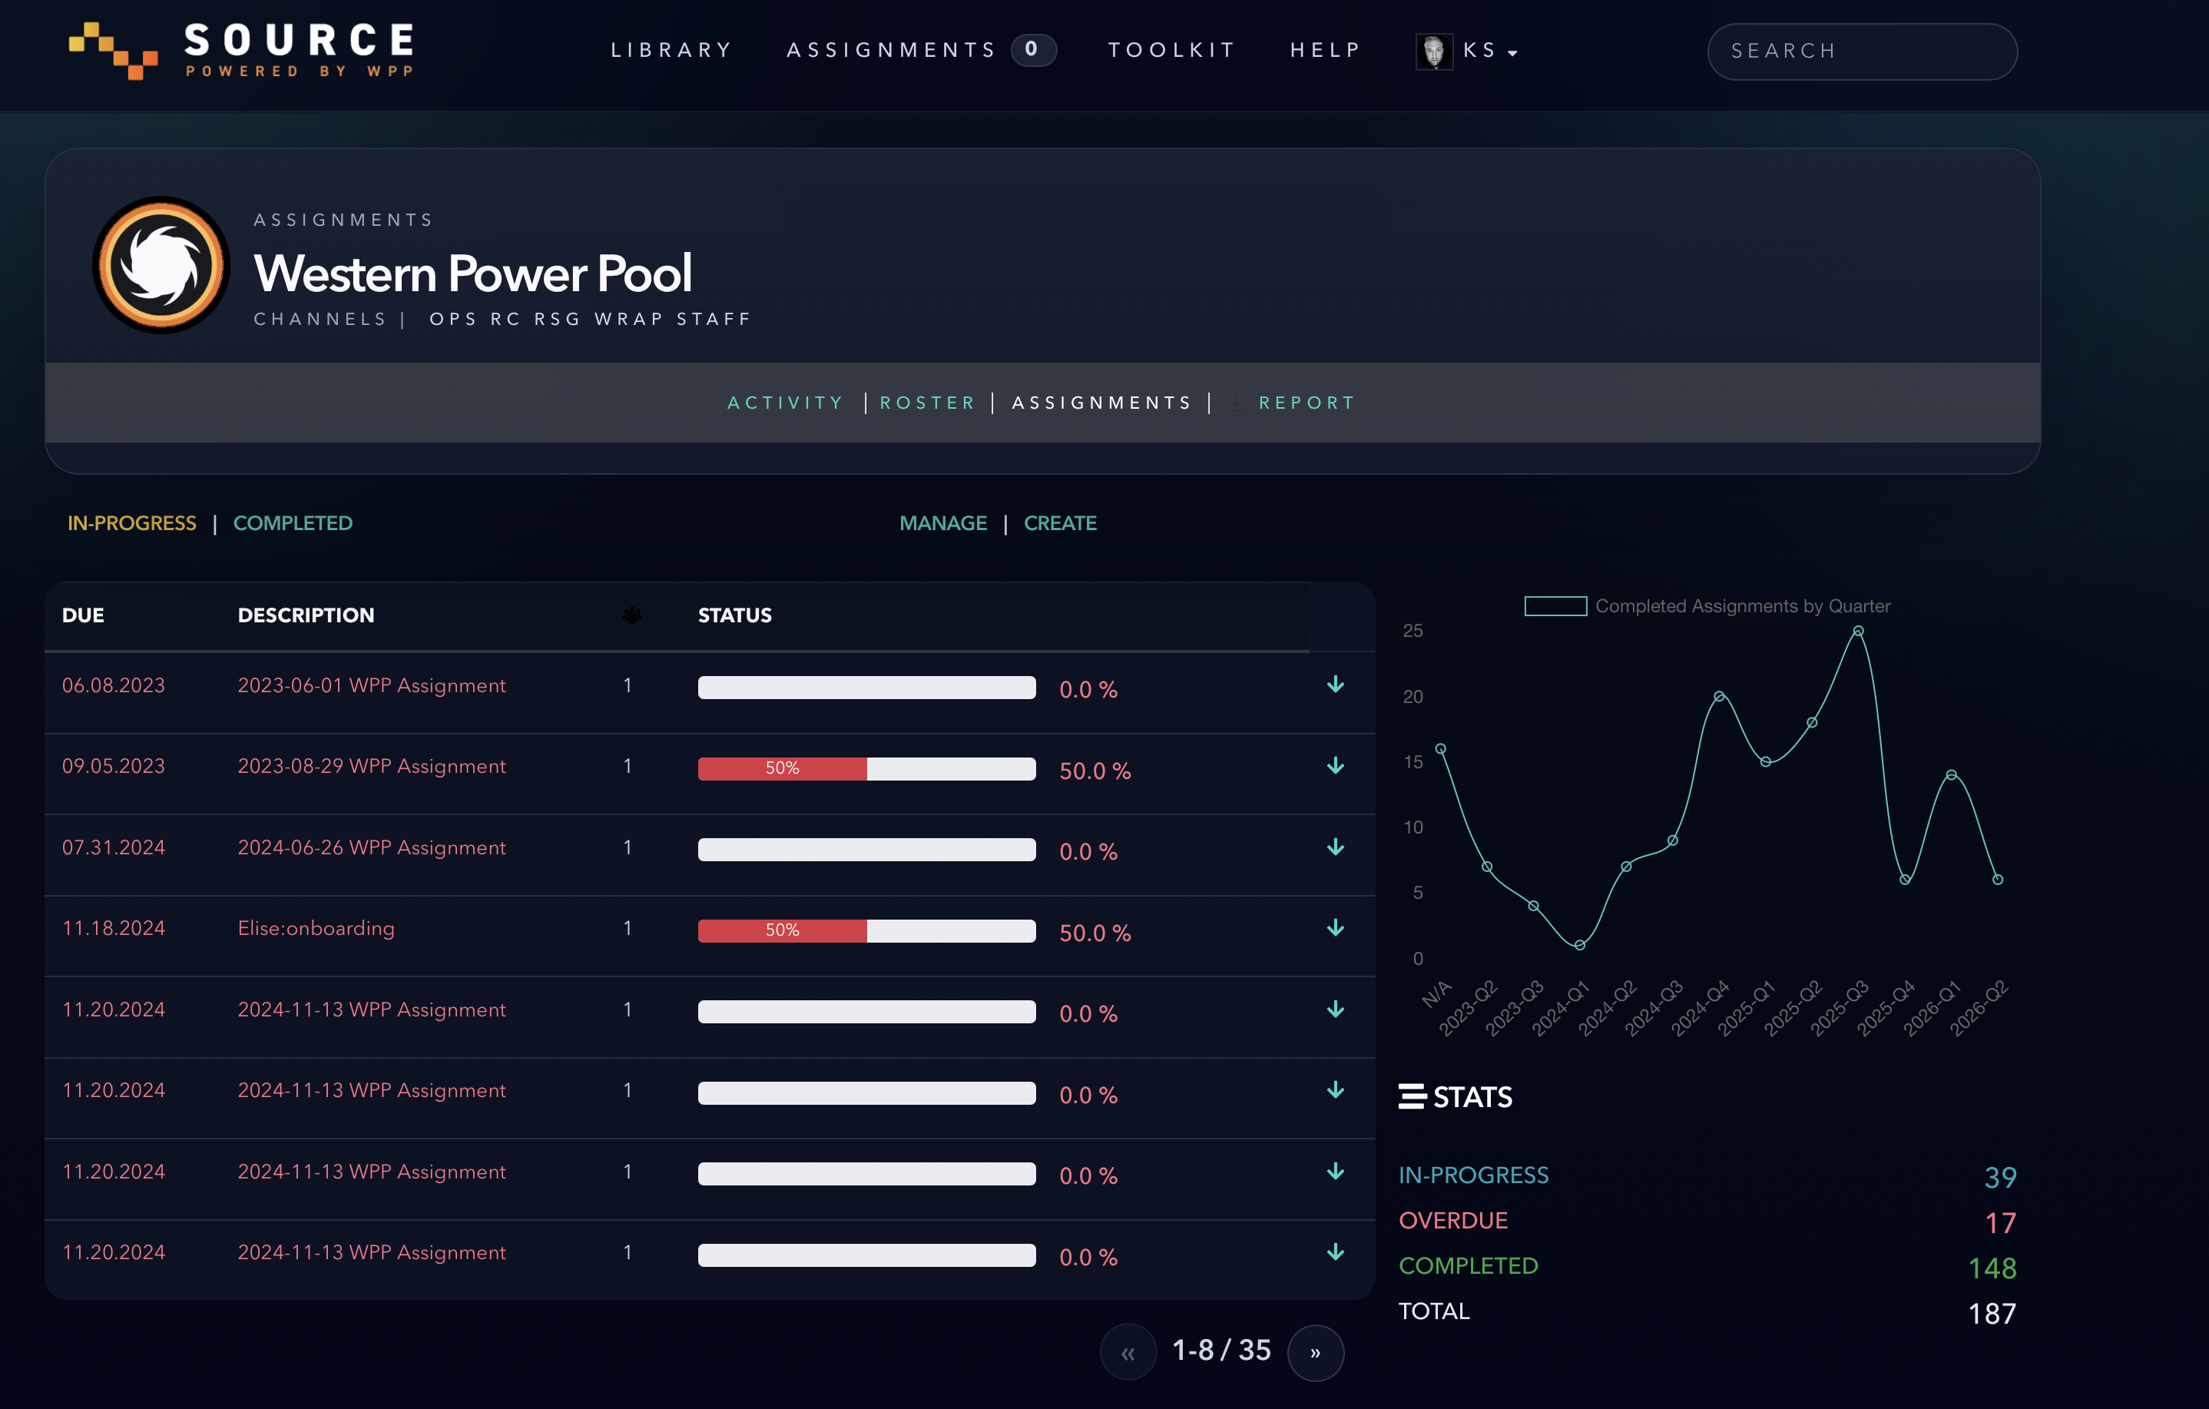The width and height of the screenshot is (2209, 1409).
Task: Click the 0.0 % value on the 07.31.2024 row
Action: point(1089,852)
